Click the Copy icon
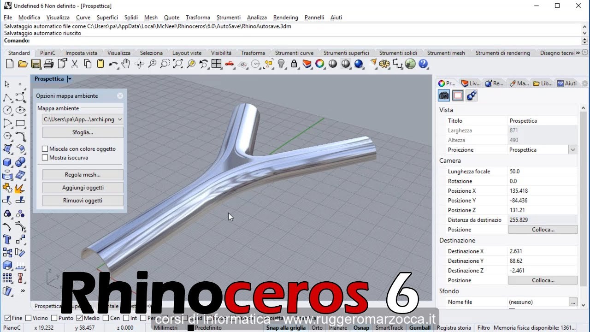 88,64
